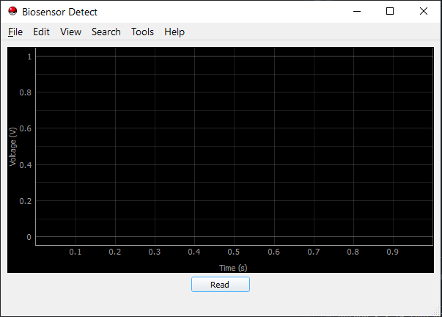The width and height of the screenshot is (442, 317).
Task: Maximize the Biosensor Detect window
Action: point(390,12)
